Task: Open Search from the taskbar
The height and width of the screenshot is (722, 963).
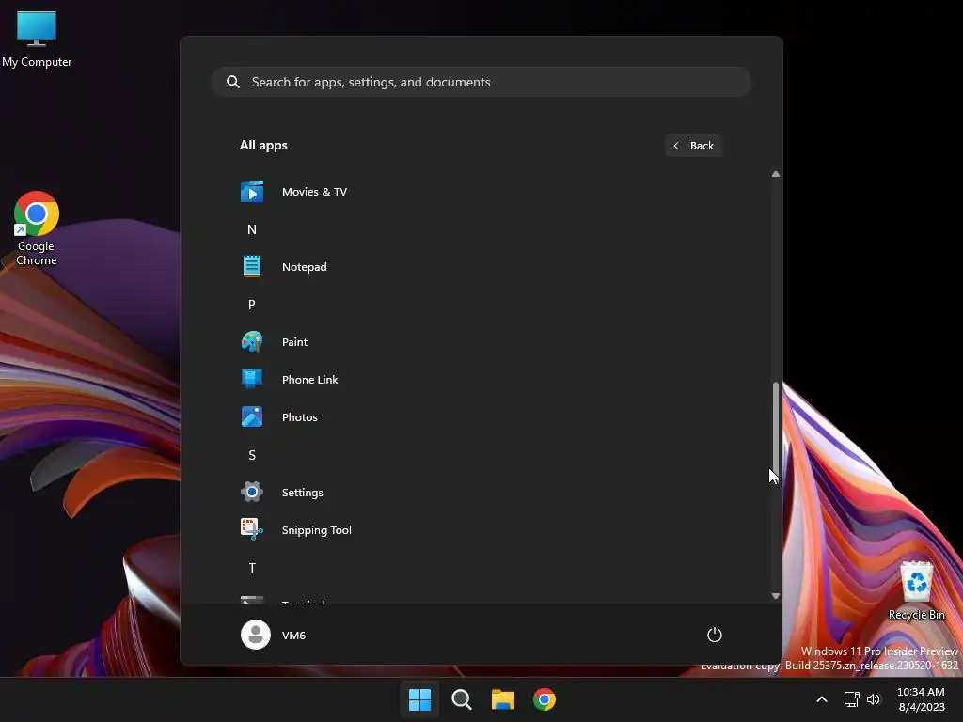Action: (x=461, y=699)
